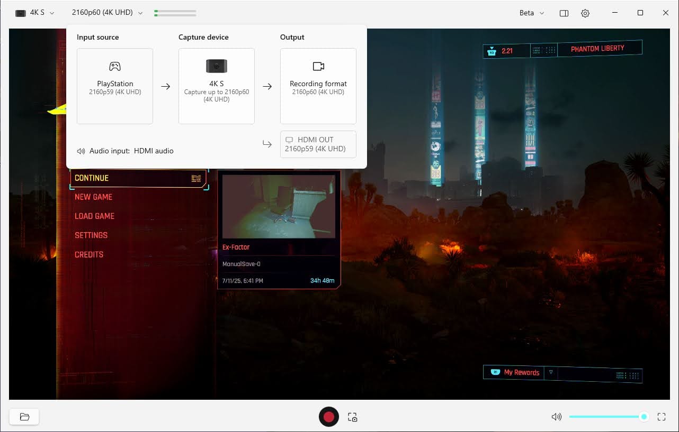The image size is (679, 432).
Task: Click the 7/11/25, 6:41 PM timestamp
Action: coord(243,280)
